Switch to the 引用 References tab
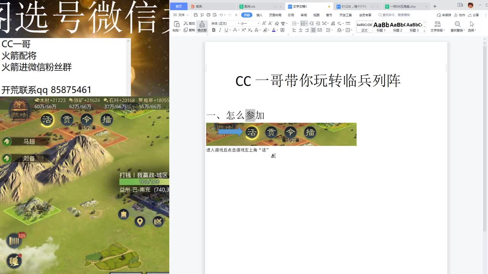This screenshot has height=274, width=488. (x=291, y=15)
